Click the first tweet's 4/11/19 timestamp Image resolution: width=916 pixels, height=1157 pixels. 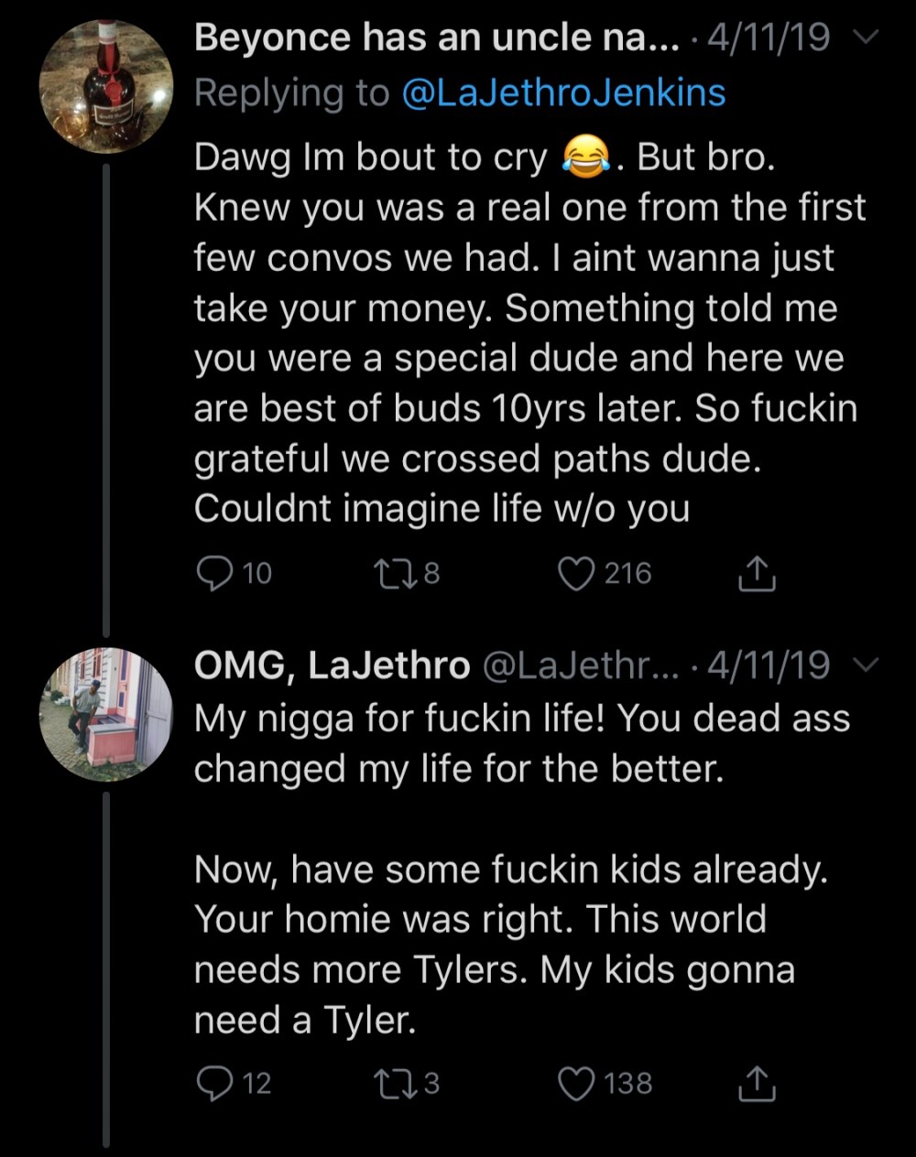click(x=769, y=38)
